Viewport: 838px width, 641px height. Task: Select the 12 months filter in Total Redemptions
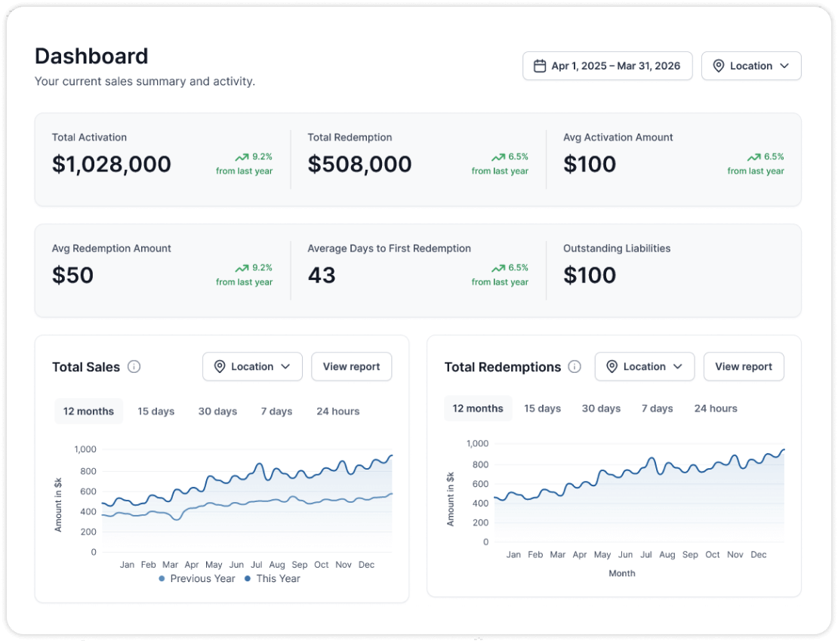(x=478, y=408)
